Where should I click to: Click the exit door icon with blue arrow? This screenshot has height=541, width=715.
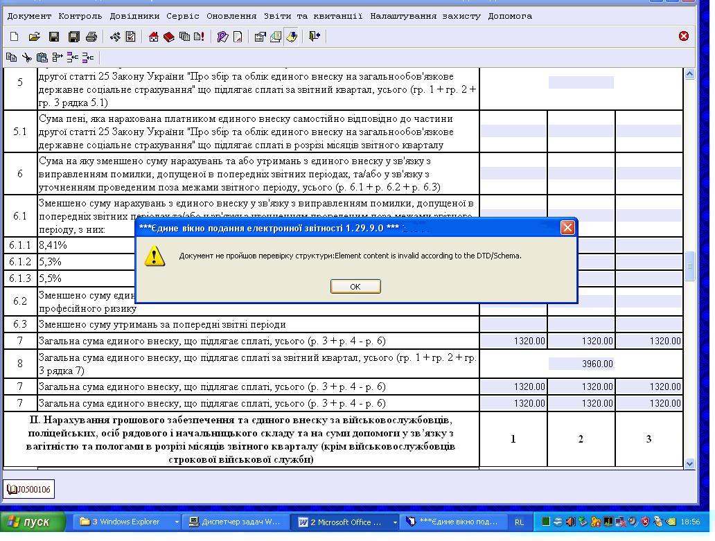[315, 37]
